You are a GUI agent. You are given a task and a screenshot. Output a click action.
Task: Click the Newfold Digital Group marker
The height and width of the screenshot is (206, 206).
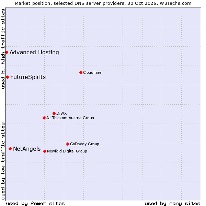pyautogui.click(x=45, y=151)
